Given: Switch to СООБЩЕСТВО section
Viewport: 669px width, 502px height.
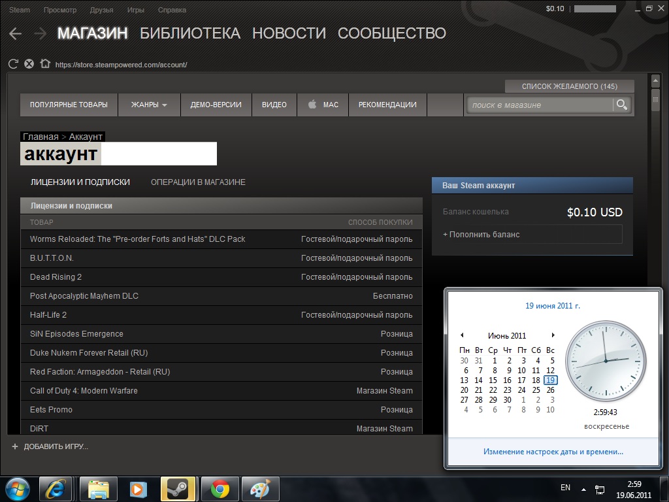Looking at the screenshot, I should point(392,33).
